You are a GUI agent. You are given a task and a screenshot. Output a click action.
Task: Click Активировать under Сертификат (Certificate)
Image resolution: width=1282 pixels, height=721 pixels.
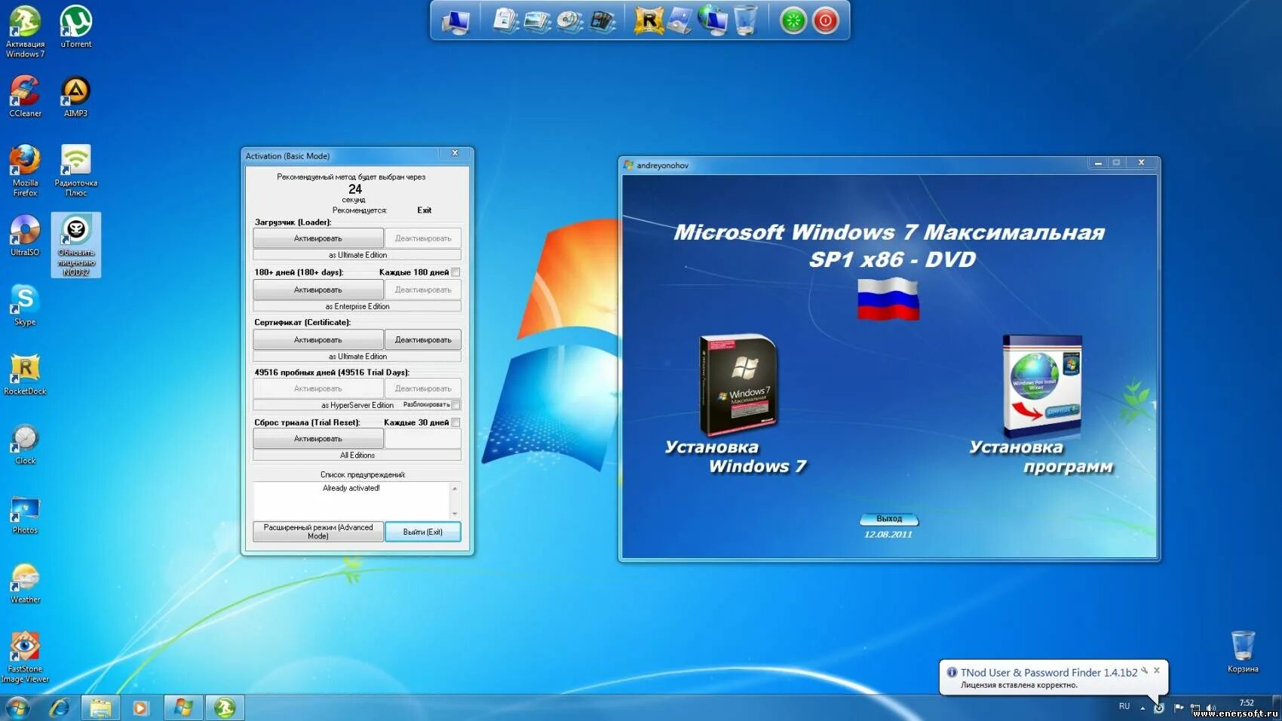click(318, 340)
